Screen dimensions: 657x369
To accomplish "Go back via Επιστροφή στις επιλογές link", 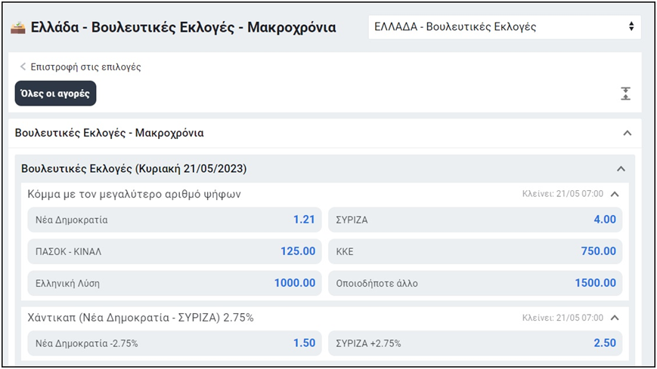I will (x=85, y=66).
